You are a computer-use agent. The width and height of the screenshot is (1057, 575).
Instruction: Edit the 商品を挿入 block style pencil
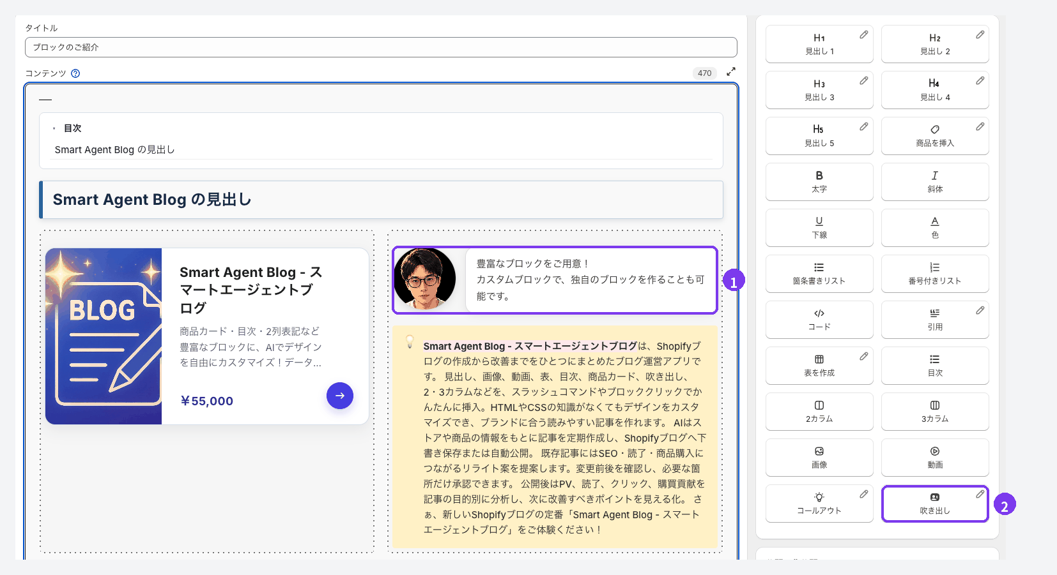[x=980, y=126]
